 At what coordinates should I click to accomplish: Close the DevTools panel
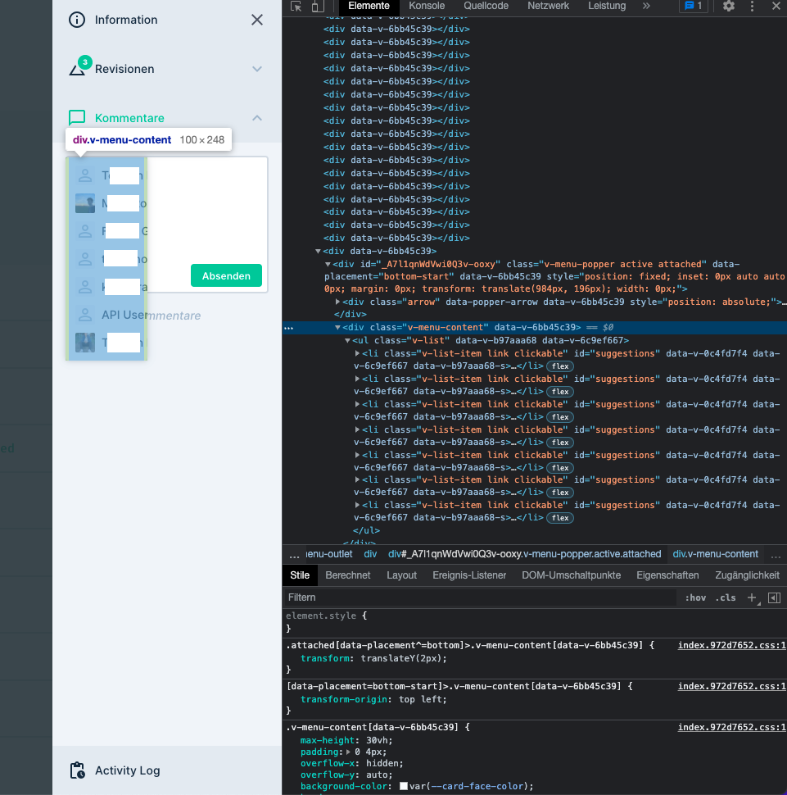(776, 6)
